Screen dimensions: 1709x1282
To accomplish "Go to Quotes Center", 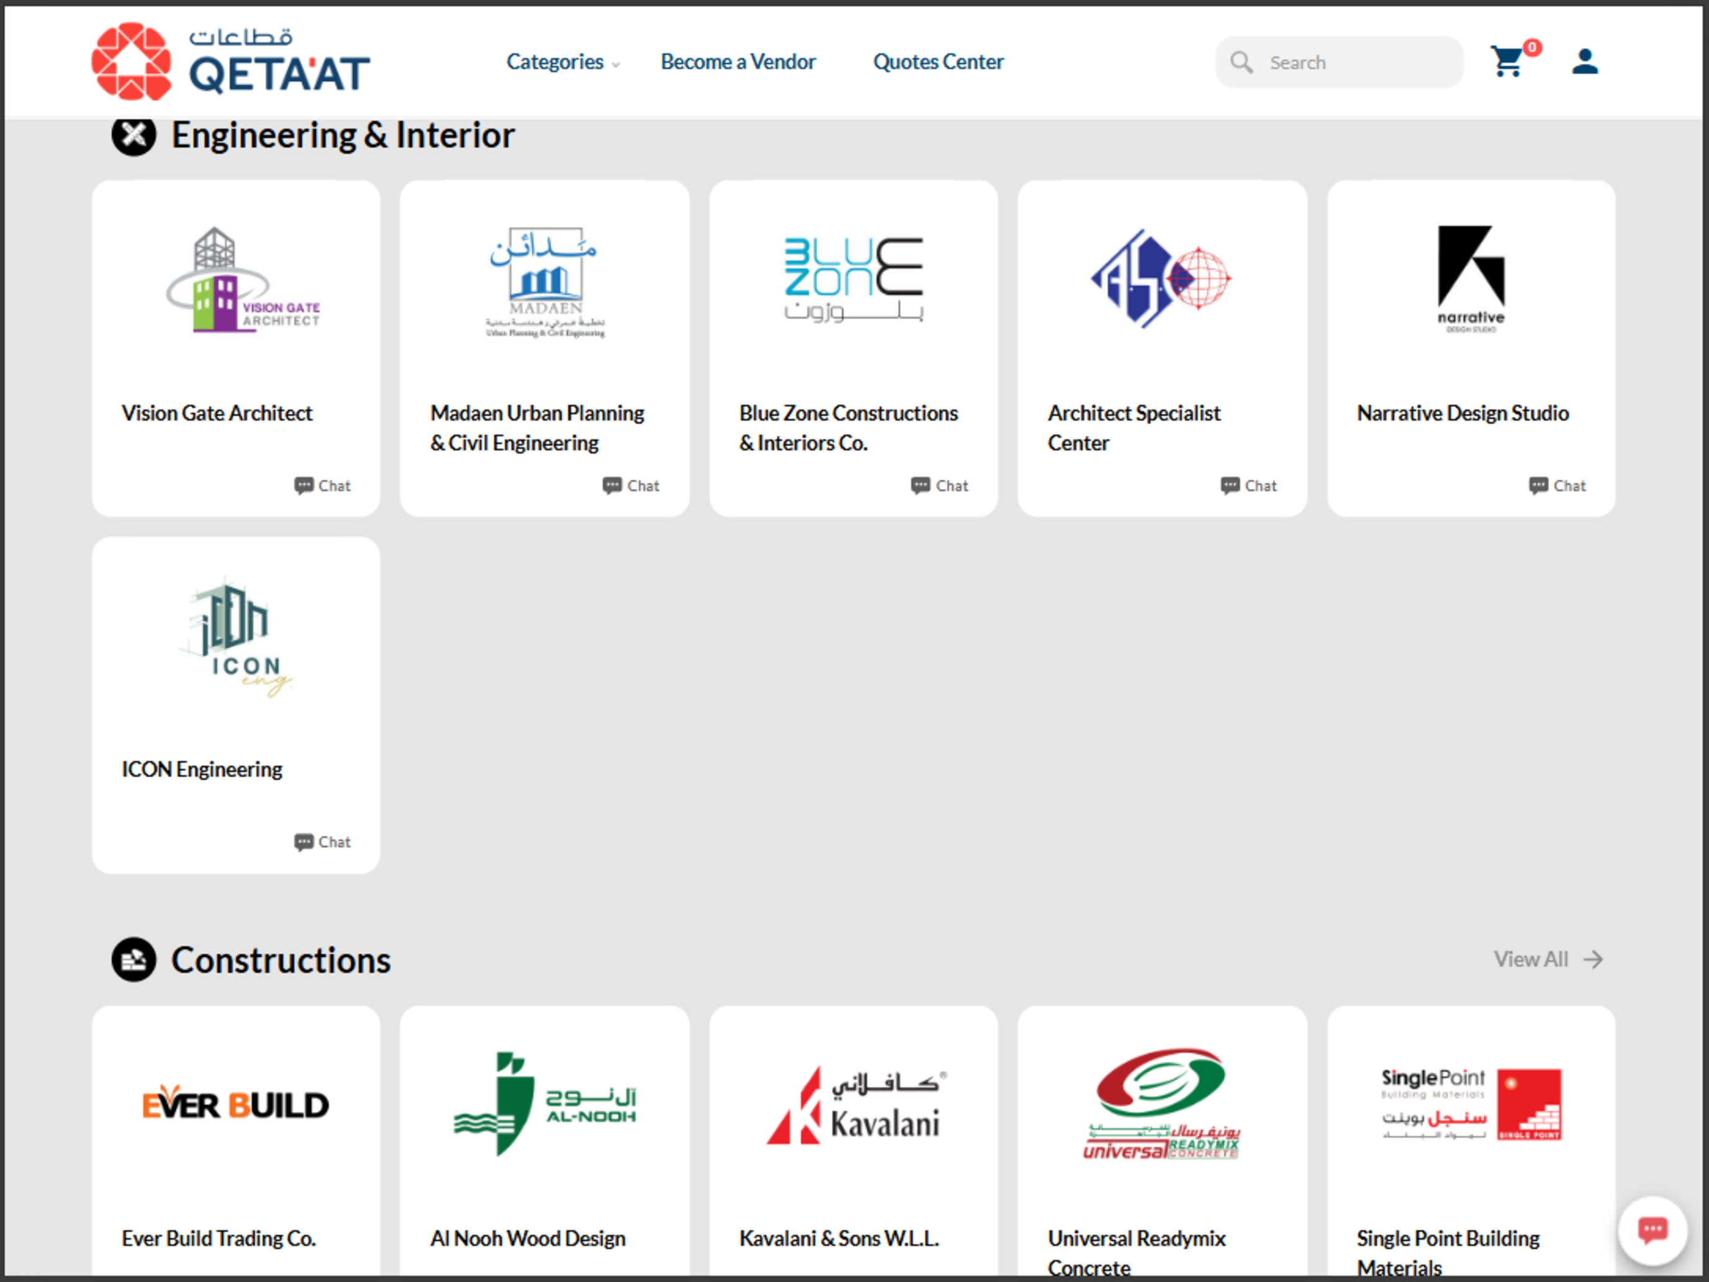I will (938, 62).
